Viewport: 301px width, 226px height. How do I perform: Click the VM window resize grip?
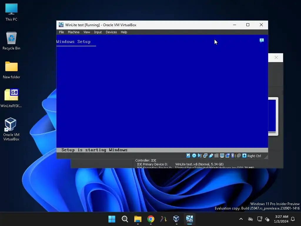266,157
